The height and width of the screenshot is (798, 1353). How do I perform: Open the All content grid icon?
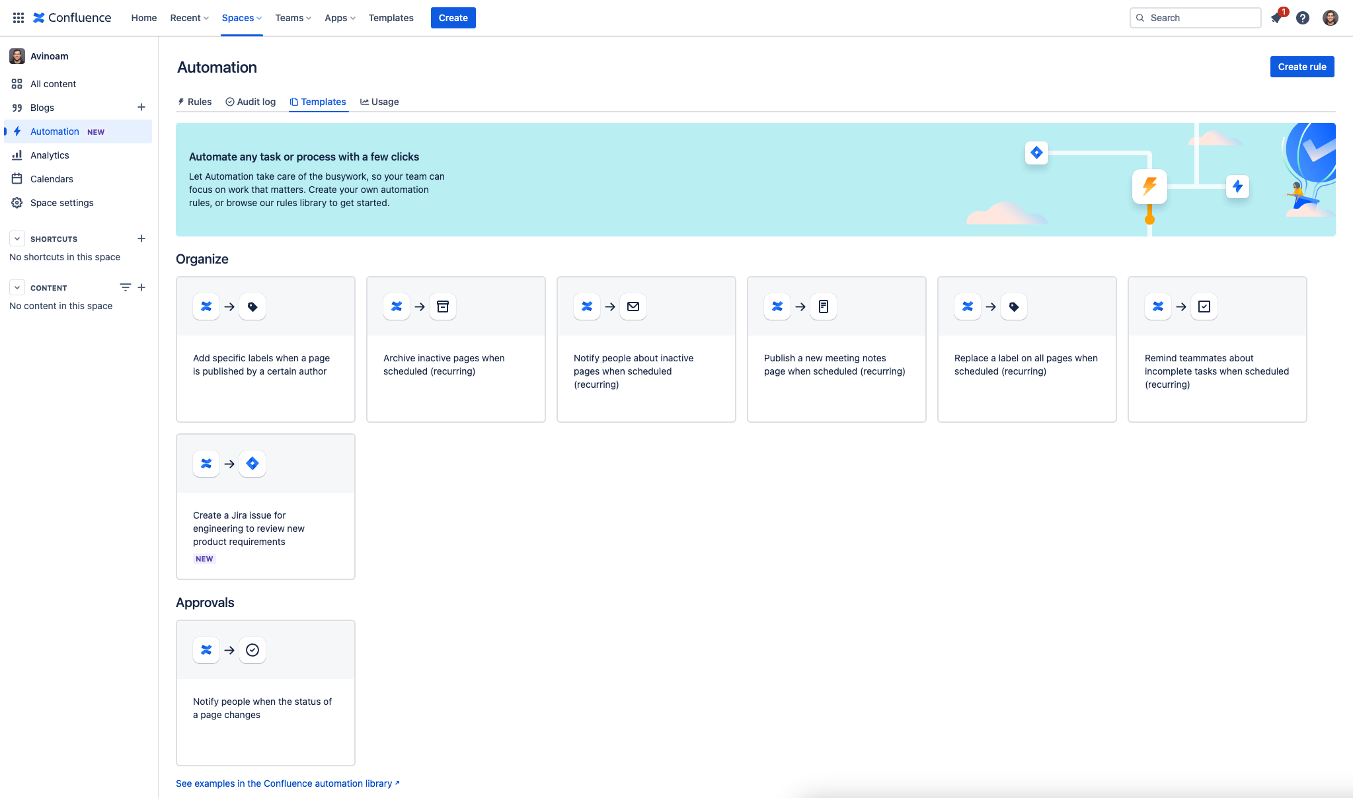(x=17, y=84)
